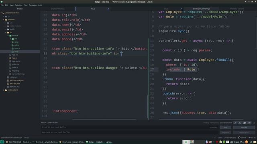The image size is (257, 144).
Task: Click the horizontal scrollbar of list.js editor
Action: (x=104, y=119)
